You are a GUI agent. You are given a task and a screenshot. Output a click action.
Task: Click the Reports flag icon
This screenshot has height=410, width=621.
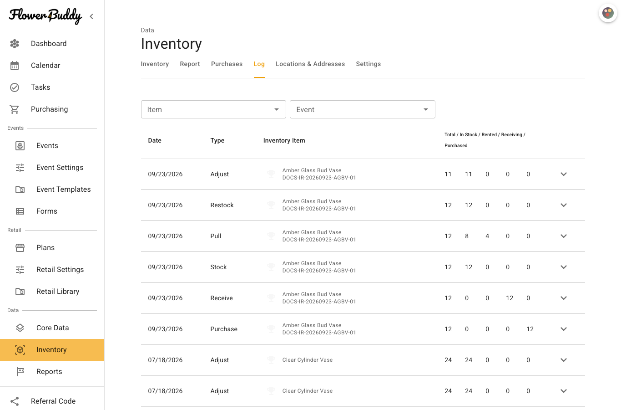[x=20, y=372]
